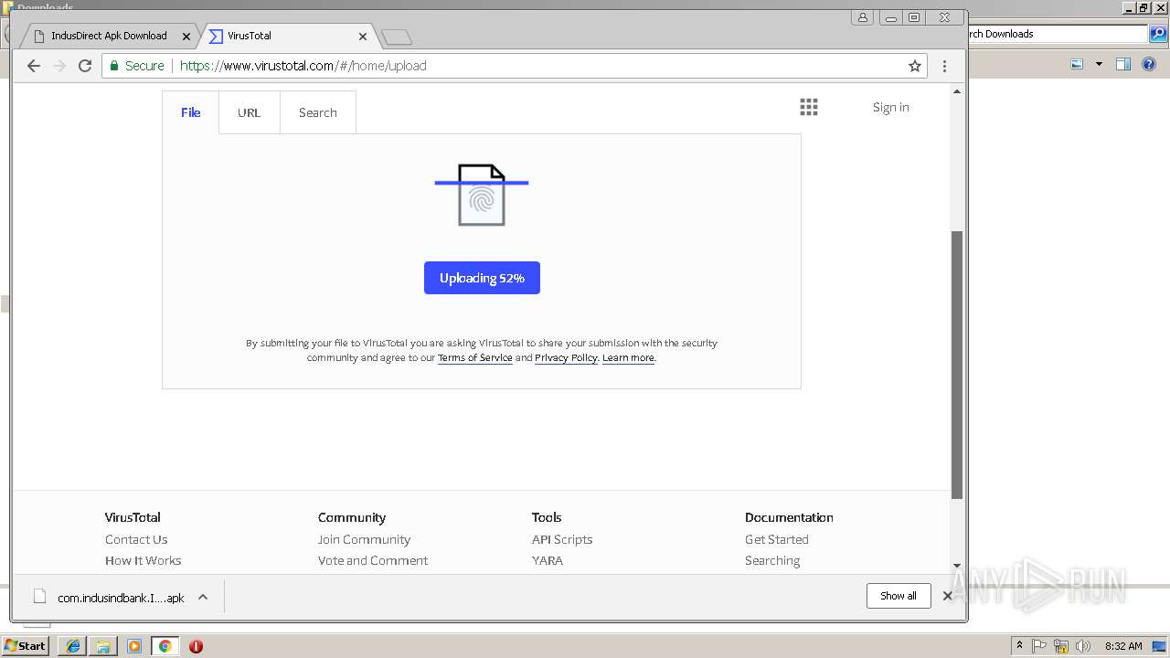Open Windows Media Player from taskbar
The image size is (1170, 658).
(x=134, y=646)
